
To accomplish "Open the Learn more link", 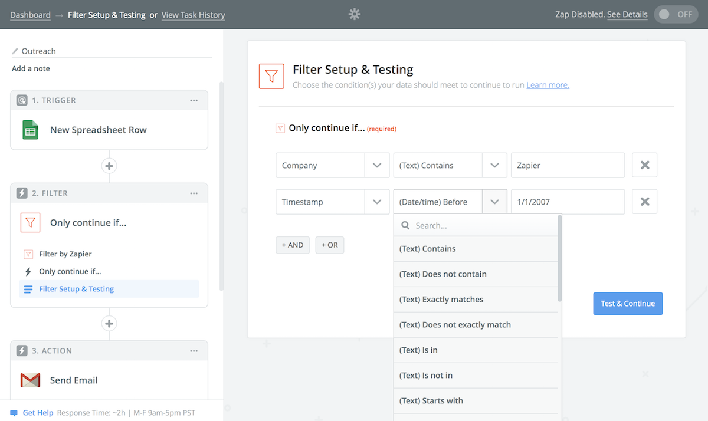I will (548, 85).
